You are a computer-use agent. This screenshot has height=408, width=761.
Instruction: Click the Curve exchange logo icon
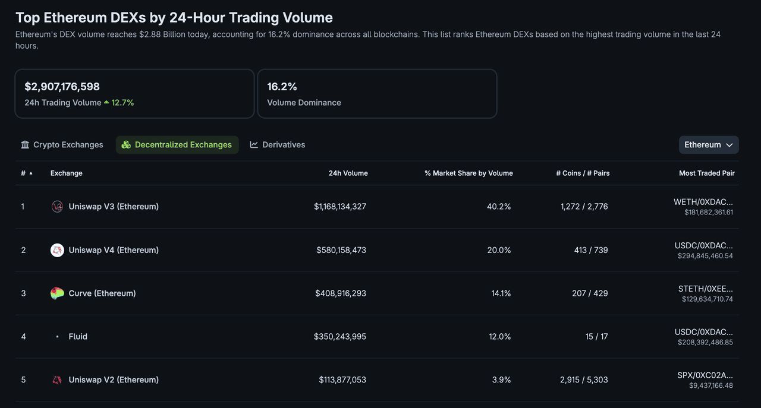point(57,293)
